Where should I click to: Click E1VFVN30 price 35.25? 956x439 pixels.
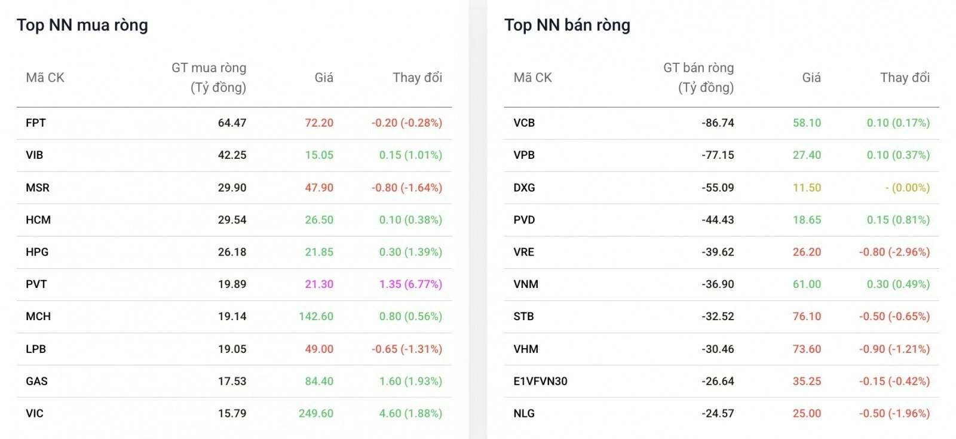pyautogui.click(x=807, y=381)
